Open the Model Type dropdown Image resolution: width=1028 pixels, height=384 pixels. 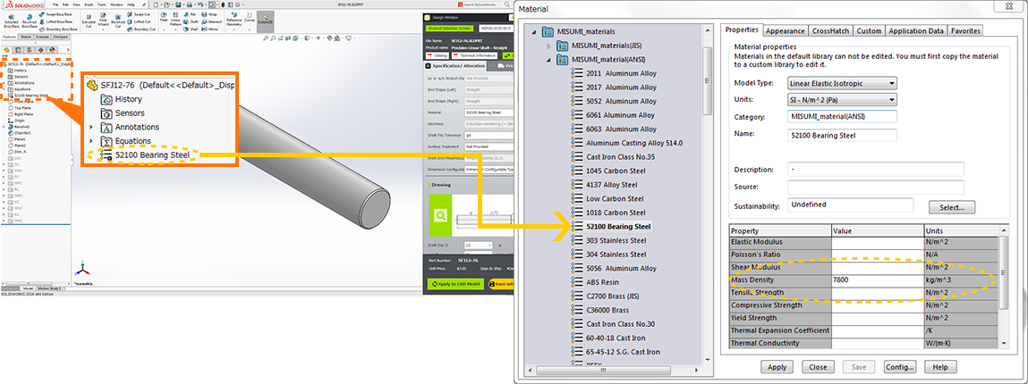(843, 83)
